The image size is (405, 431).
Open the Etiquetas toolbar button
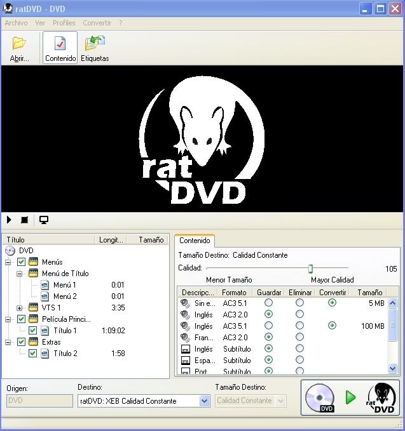click(95, 48)
